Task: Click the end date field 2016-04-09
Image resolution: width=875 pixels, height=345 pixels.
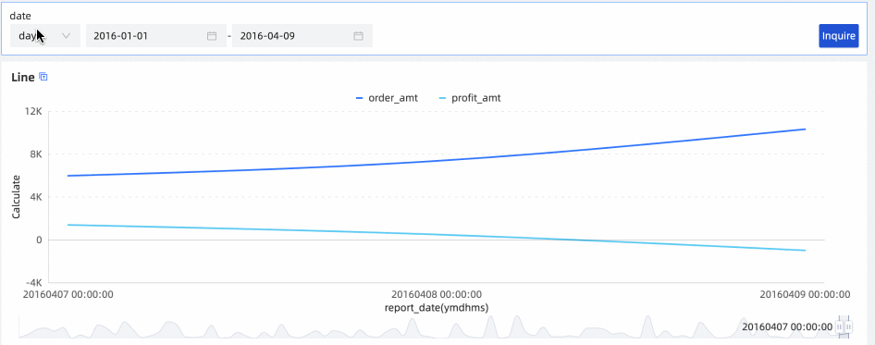Action: coord(302,36)
